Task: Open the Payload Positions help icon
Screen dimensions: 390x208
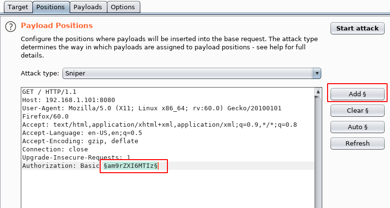Action: (11, 27)
